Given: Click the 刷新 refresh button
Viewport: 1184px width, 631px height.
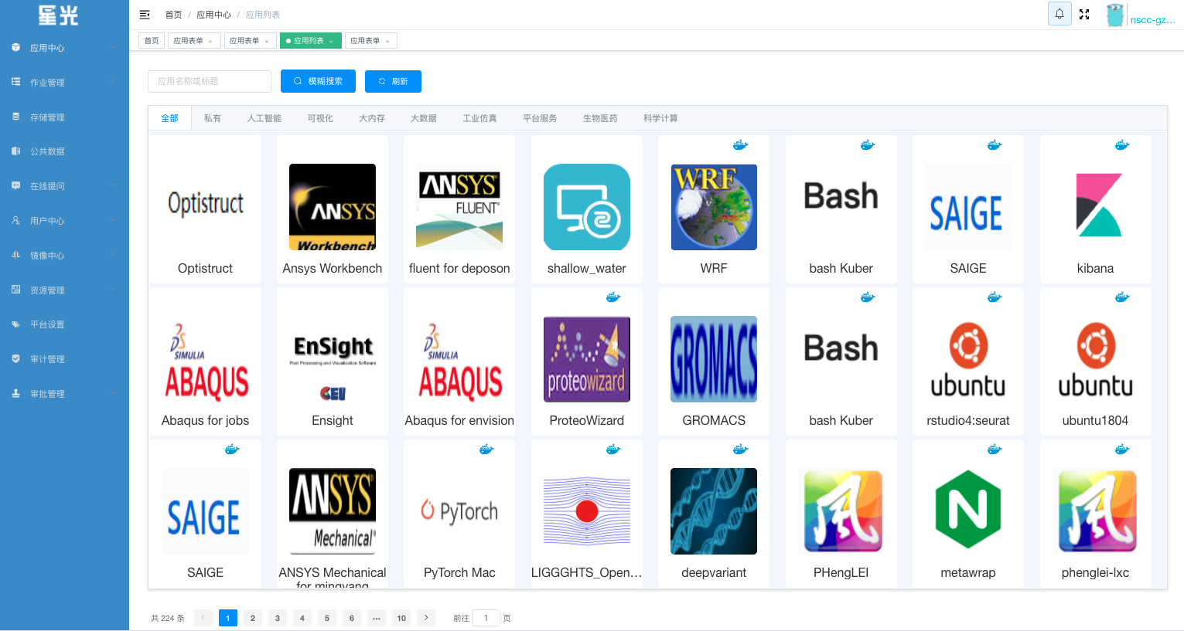Looking at the screenshot, I should coord(393,81).
